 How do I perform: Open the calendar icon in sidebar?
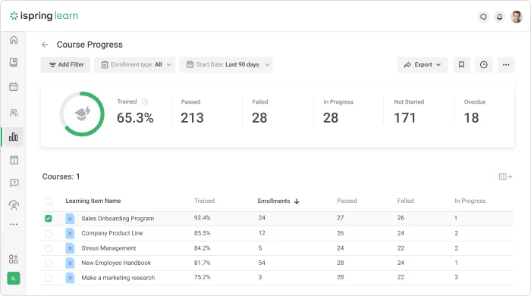[14, 86]
